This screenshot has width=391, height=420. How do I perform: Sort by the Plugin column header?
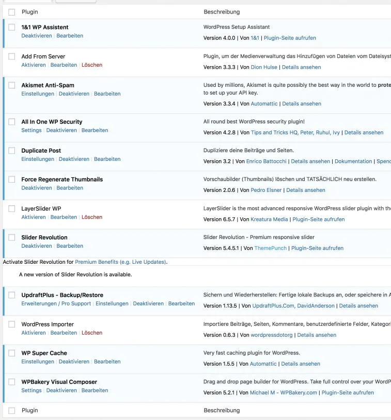(29, 12)
